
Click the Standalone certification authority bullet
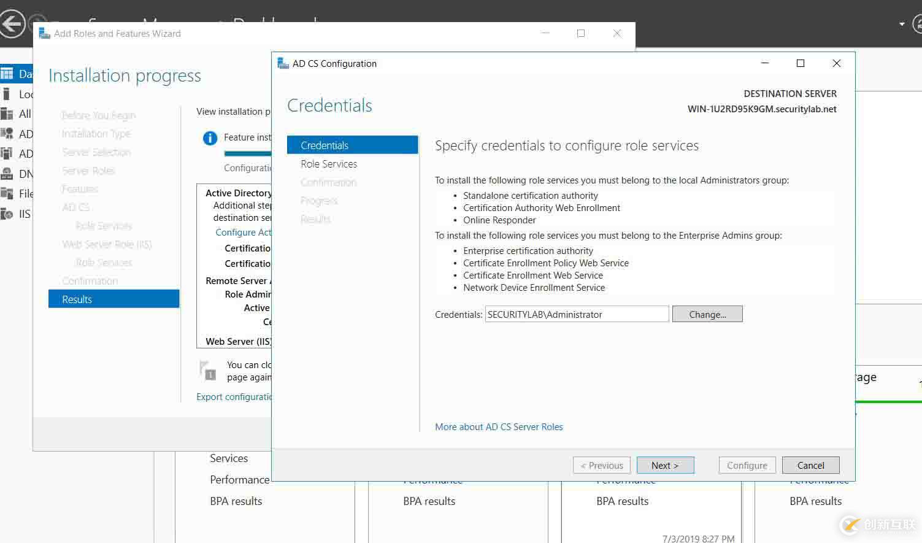tap(531, 196)
